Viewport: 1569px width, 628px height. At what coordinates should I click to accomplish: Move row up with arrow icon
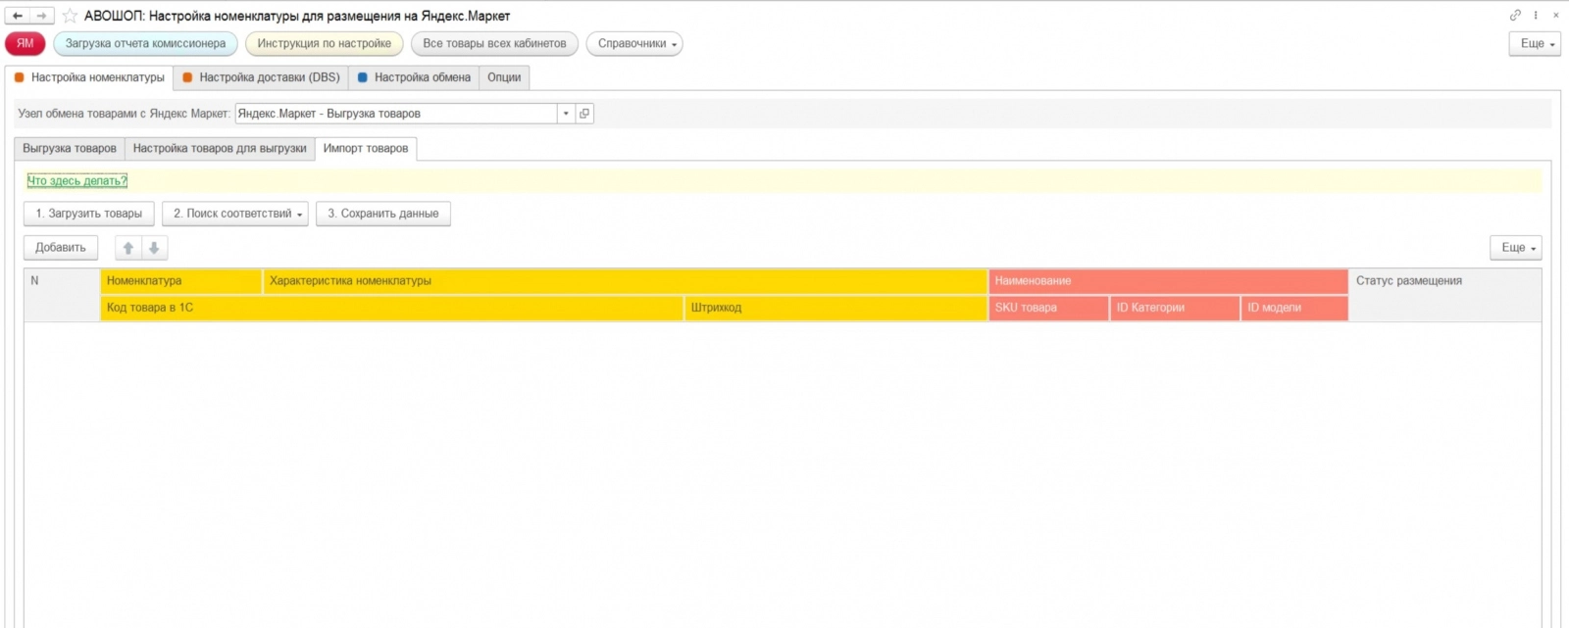point(128,248)
